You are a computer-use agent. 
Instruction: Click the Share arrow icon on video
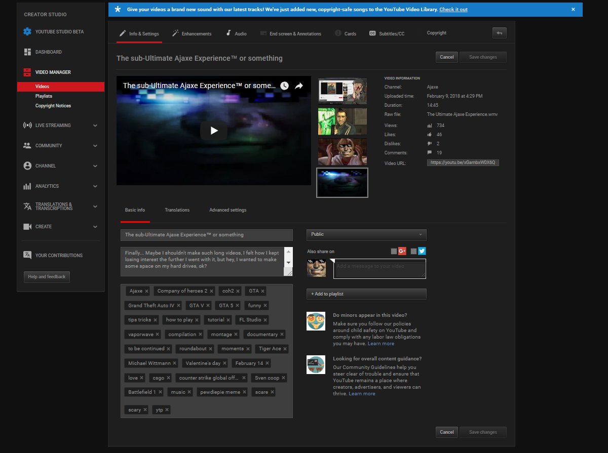(x=299, y=86)
